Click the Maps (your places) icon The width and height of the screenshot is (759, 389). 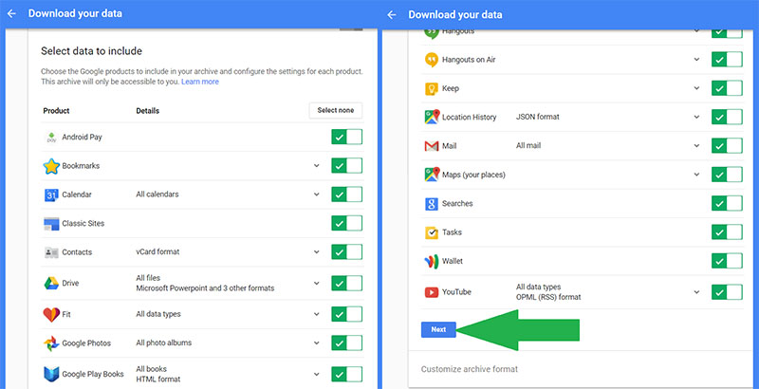click(x=432, y=175)
